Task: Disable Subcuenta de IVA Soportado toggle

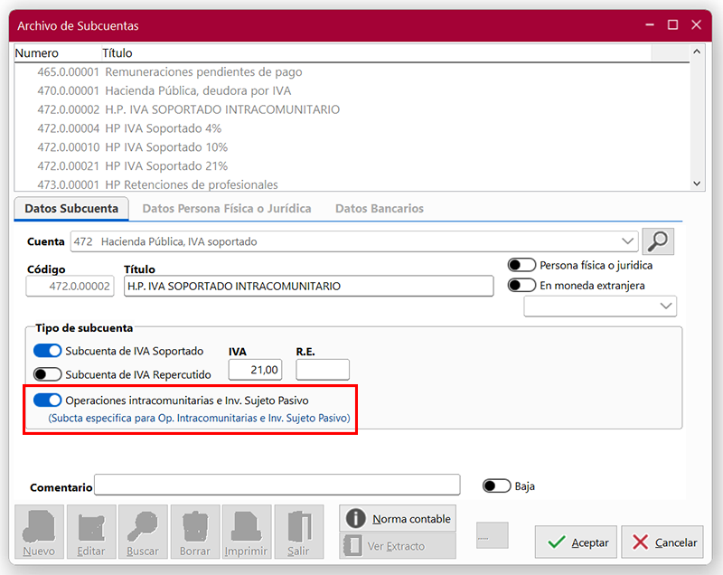Action: (x=47, y=351)
